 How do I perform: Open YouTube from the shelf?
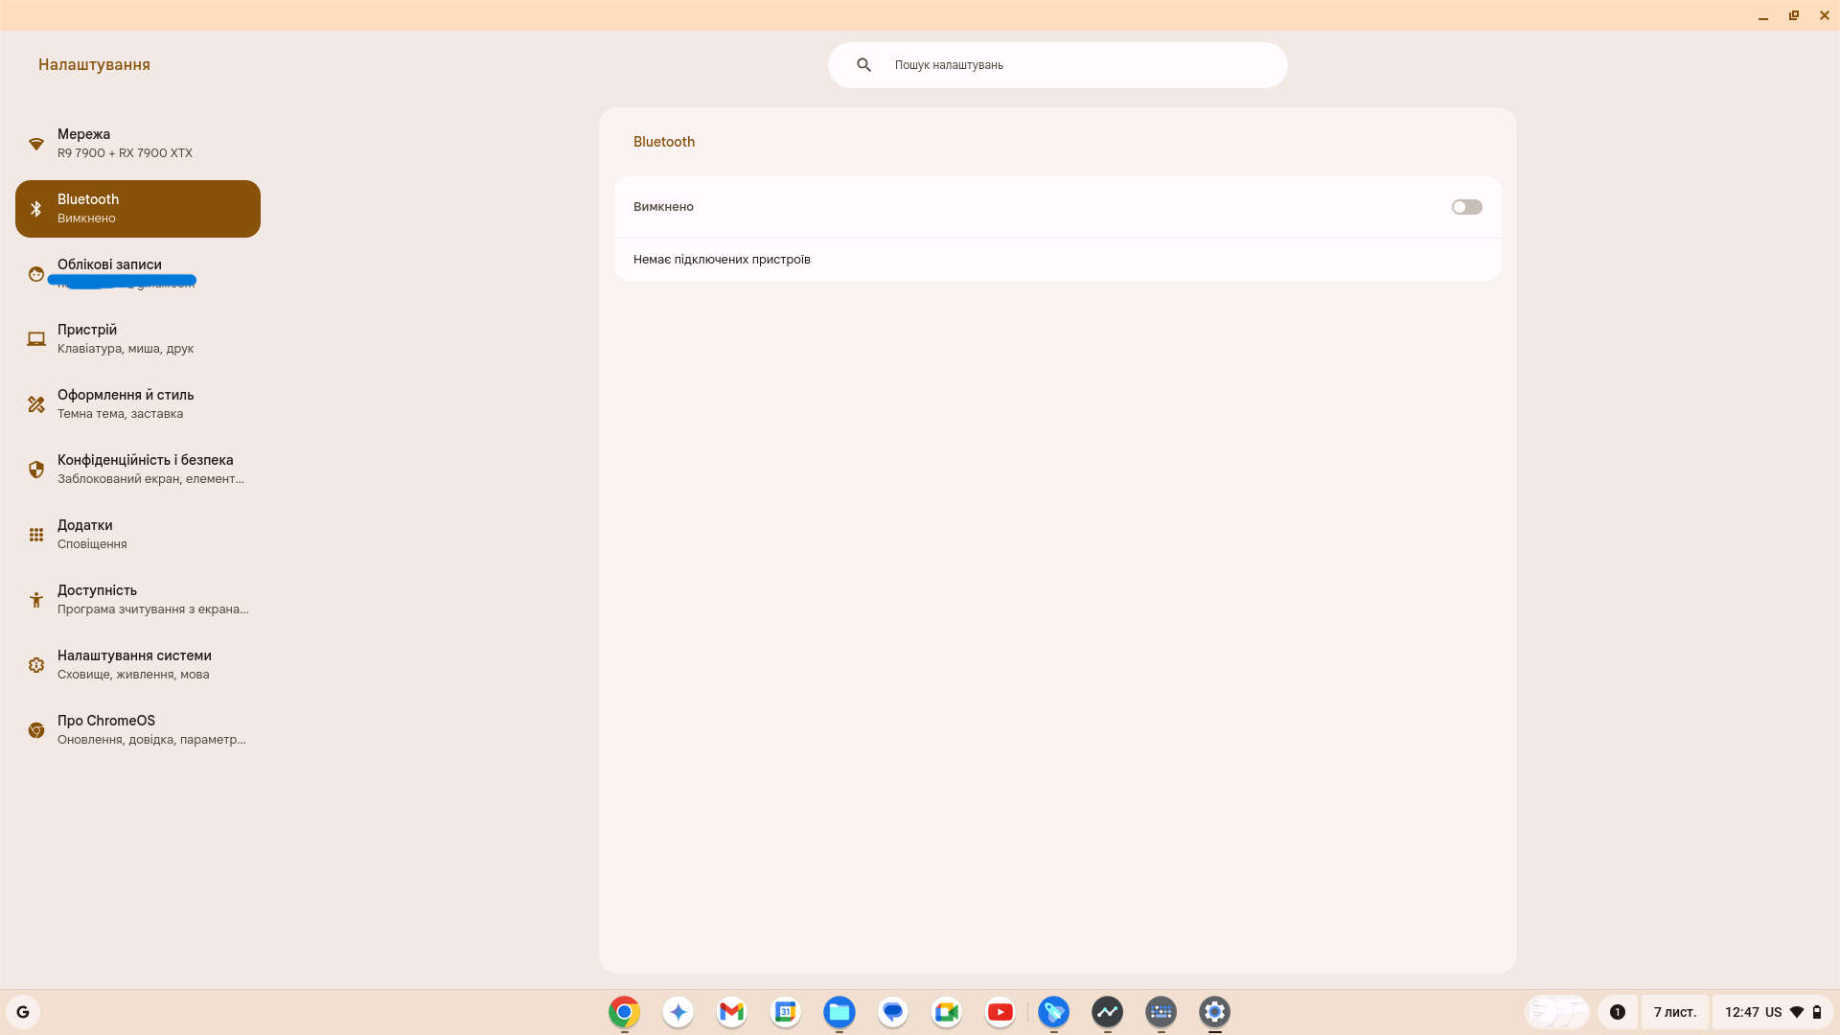(1000, 1012)
